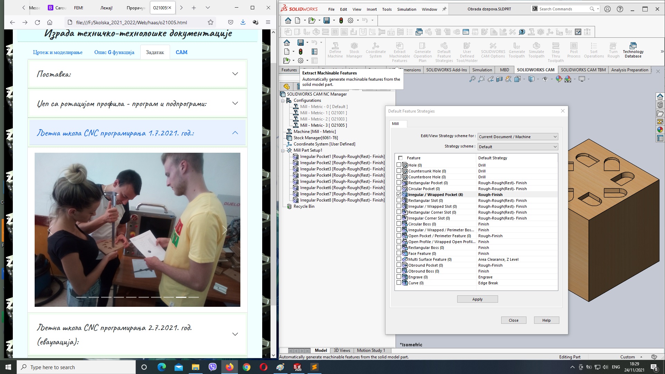The width and height of the screenshot is (665, 374).
Task: Switch to SOLIDWORKS CAM TBM tab
Action: [x=583, y=70]
